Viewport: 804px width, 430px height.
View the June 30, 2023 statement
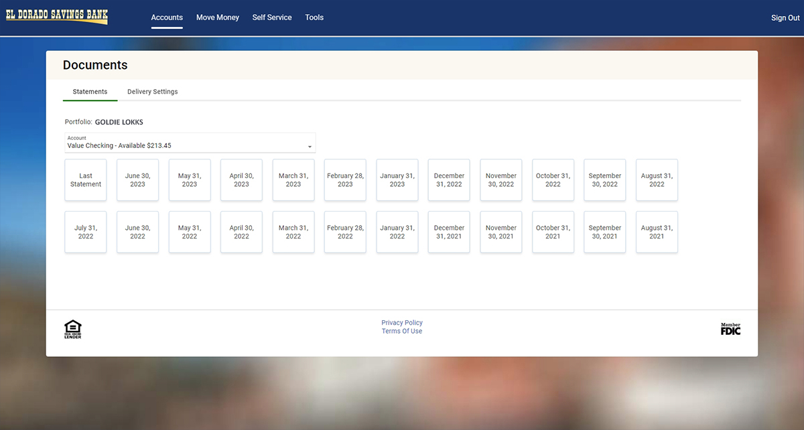tap(137, 180)
